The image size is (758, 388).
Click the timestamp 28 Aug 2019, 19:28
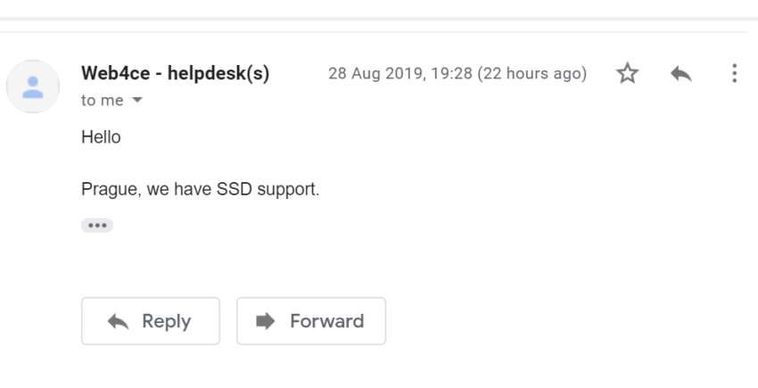pyautogui.click(x=400, y=73)
